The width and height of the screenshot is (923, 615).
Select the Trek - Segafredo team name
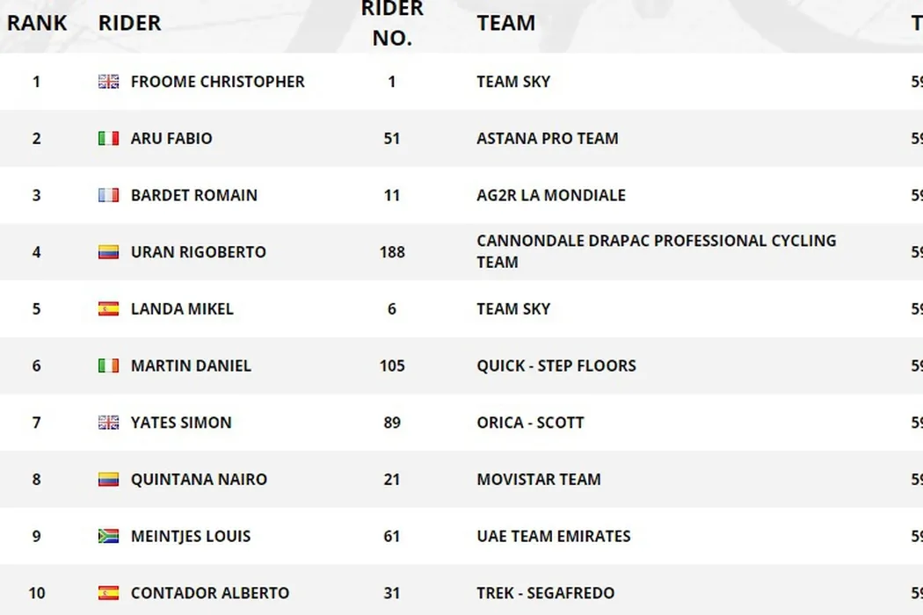click(x=545, y=593)
